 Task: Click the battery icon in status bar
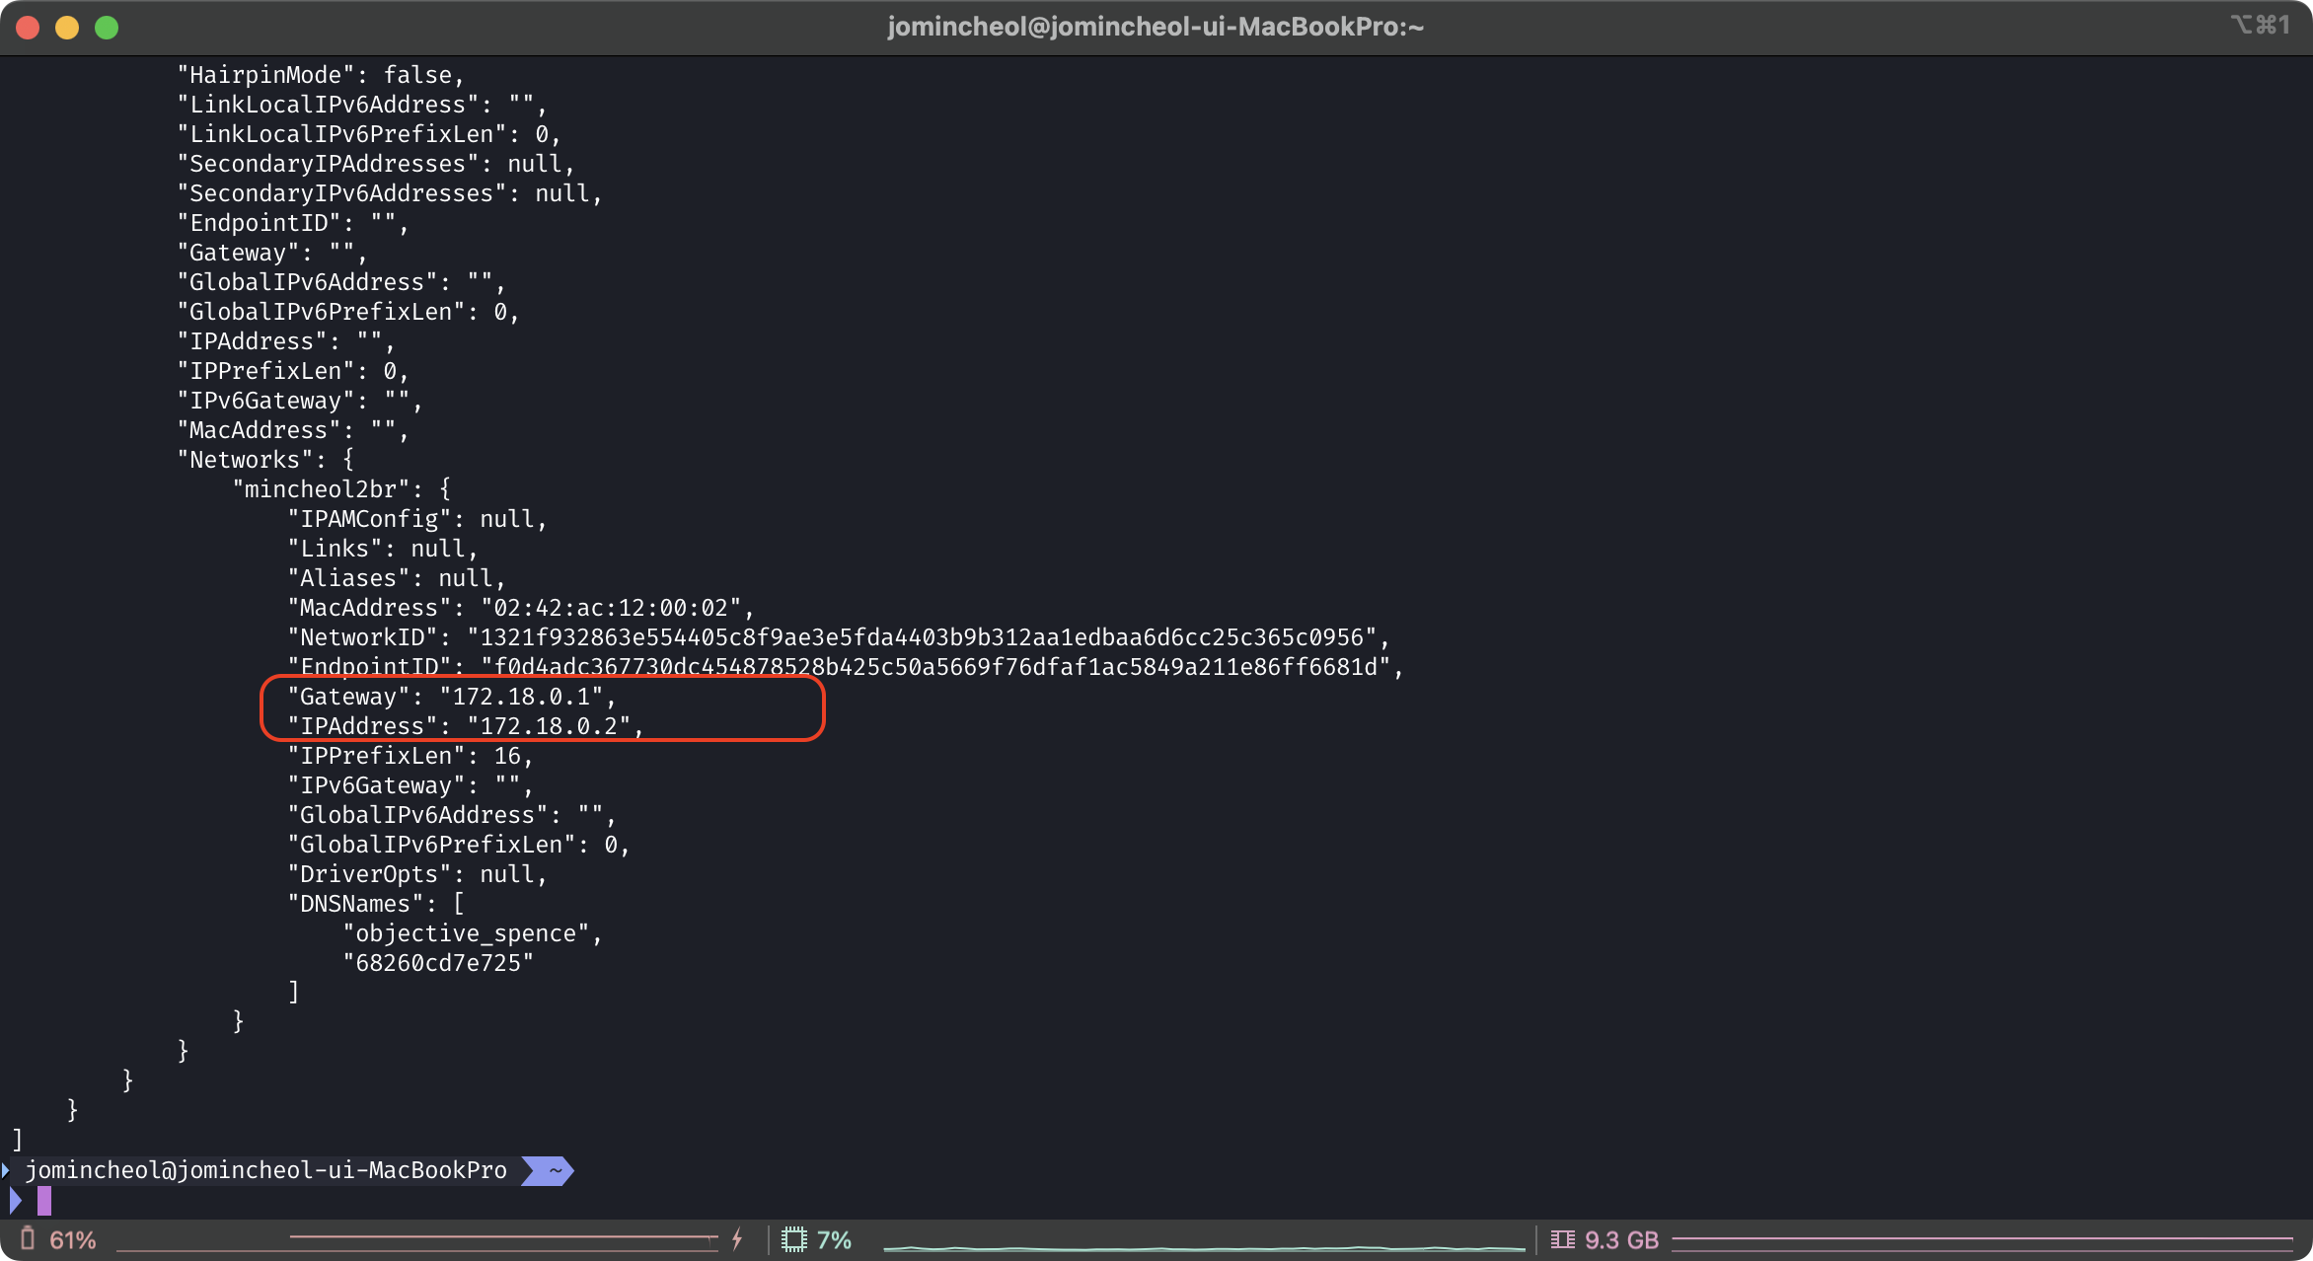pyautogui.click(x=28, y=1239)
